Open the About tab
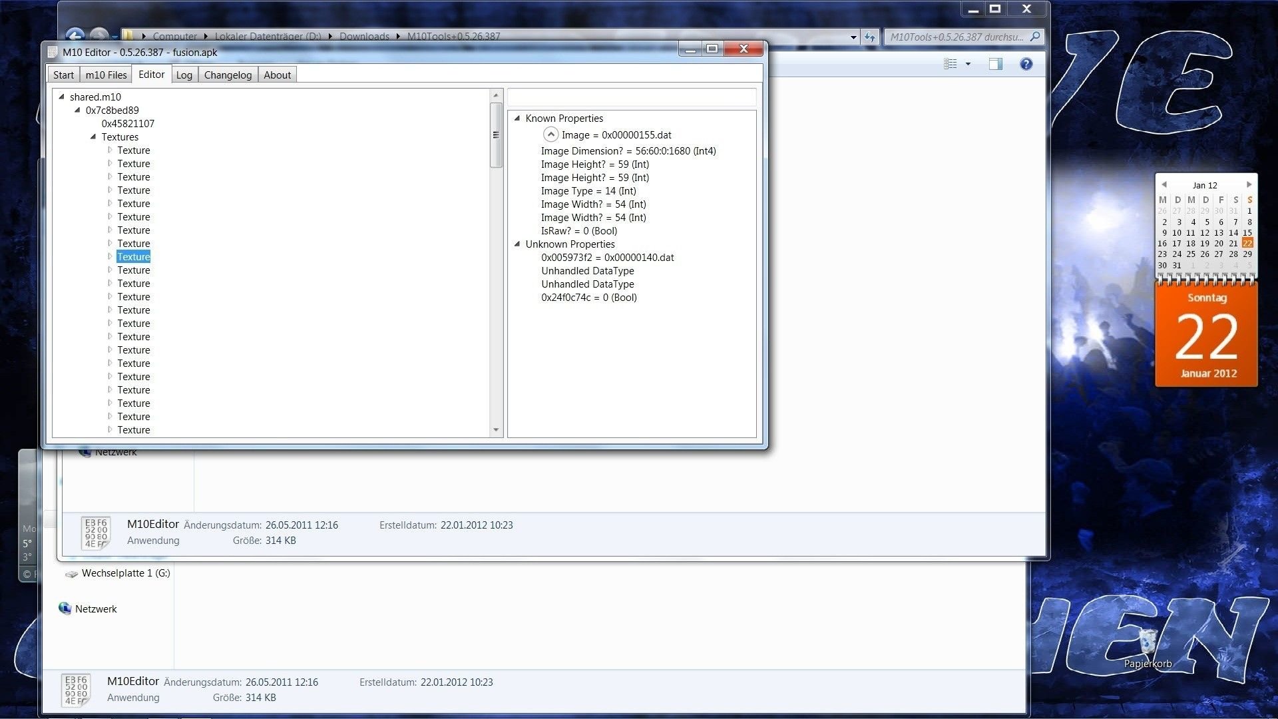 click(277, 75)
